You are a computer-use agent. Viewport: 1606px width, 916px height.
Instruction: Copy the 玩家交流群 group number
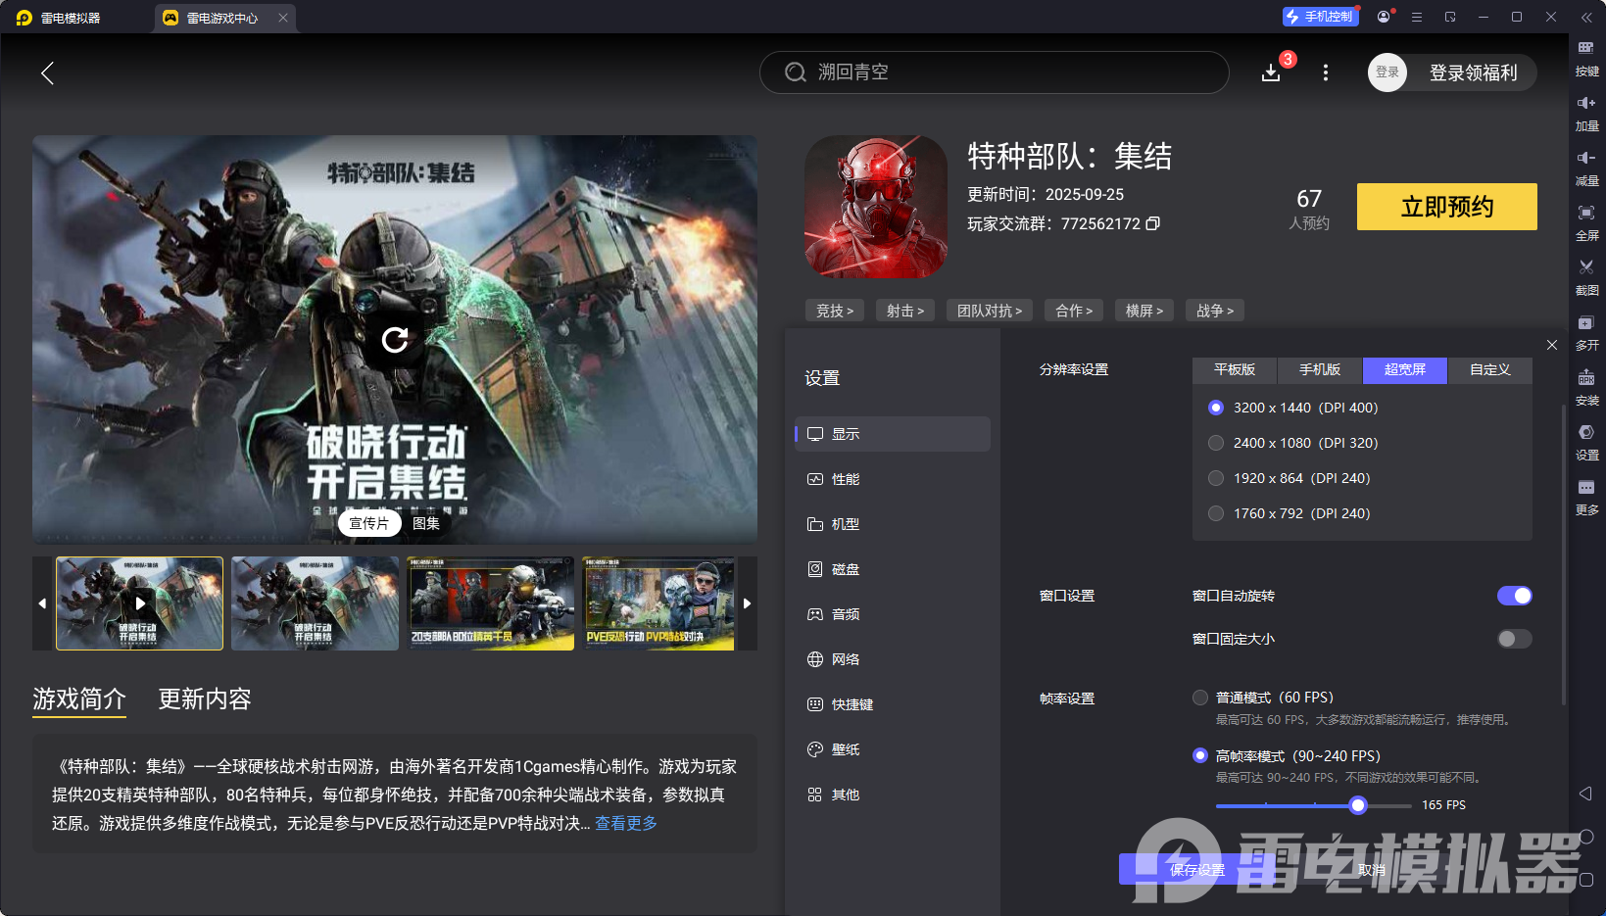1152,223
